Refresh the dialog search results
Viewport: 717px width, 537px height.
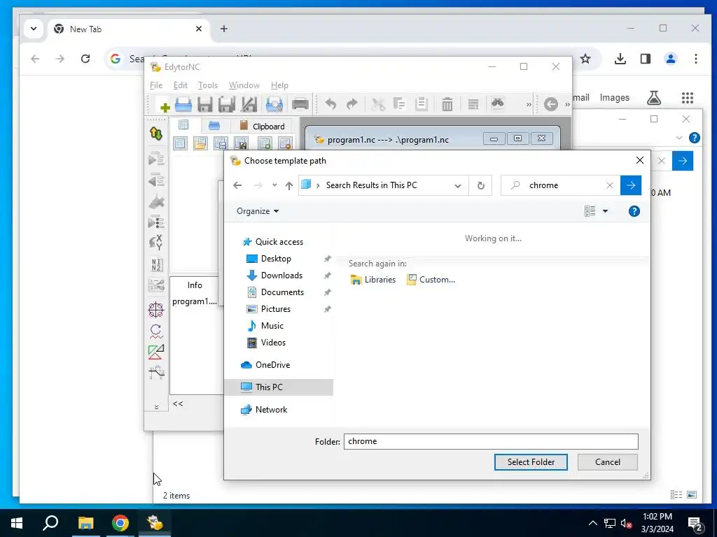[480, 185]
